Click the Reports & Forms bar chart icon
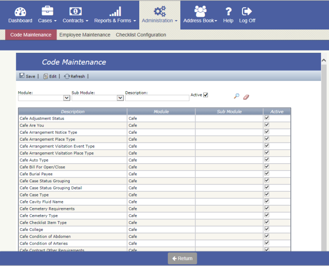 [x=115, y=11]
